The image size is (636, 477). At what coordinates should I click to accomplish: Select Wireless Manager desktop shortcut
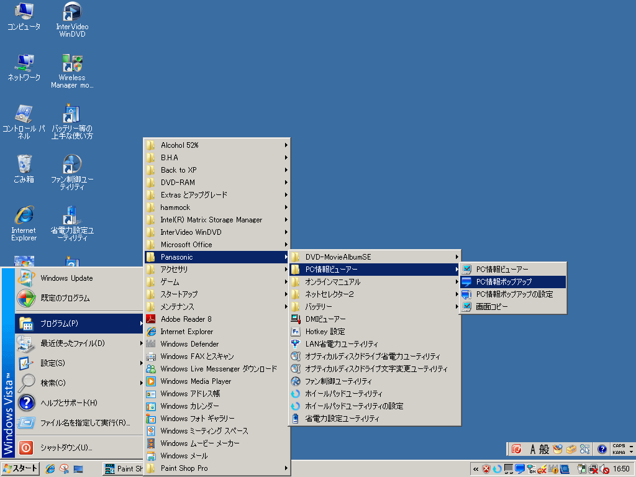pos(72,71)
